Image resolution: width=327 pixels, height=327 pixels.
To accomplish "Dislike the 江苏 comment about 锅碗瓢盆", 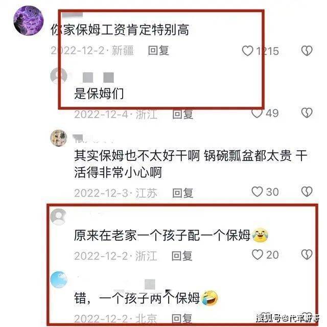I will [307, 192].
